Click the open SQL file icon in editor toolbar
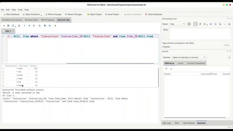 (x=8, y=25)
